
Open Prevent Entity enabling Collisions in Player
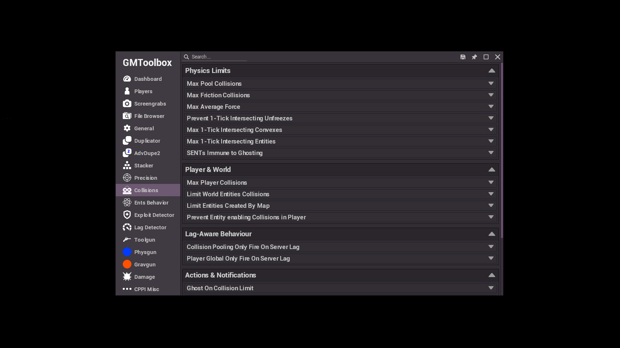tap(340, 217)
